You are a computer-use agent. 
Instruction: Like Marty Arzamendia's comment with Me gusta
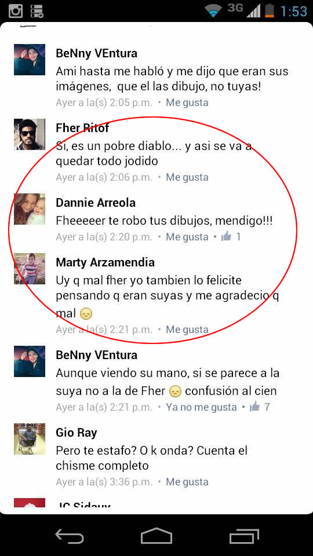187,330
